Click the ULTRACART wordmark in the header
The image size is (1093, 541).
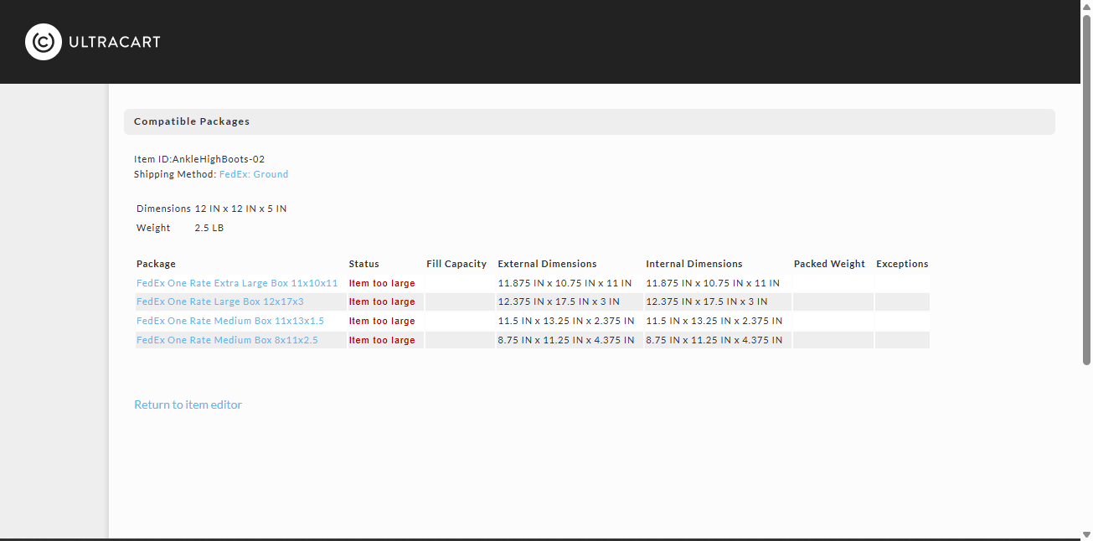click(115, 42)
